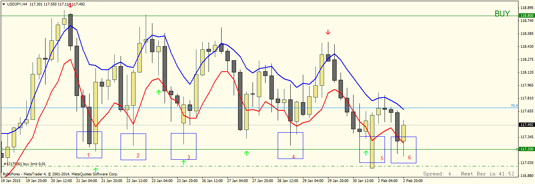
Task: Click the 118.740 price scale value
Action: tap(526, 21)
